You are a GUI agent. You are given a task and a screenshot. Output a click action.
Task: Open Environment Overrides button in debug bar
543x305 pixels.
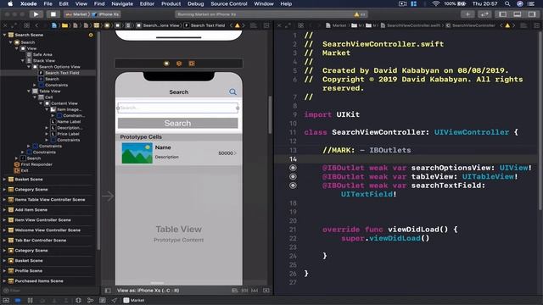[103, 300]
